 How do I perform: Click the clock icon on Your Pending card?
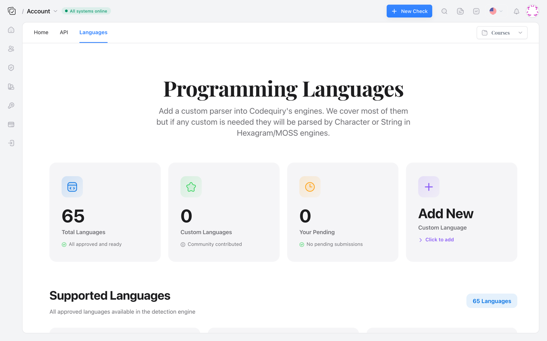pyautogui.click(x=310, y=187)
